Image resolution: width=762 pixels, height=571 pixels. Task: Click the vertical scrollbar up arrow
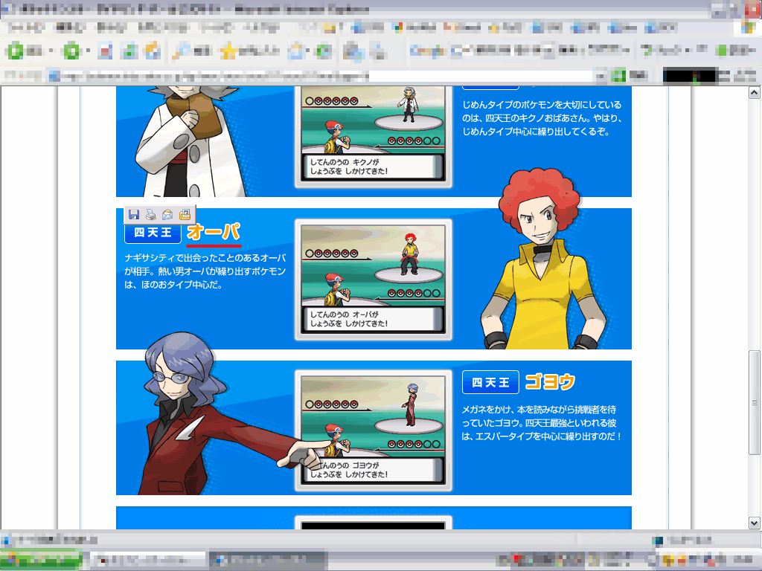point(754,92)
